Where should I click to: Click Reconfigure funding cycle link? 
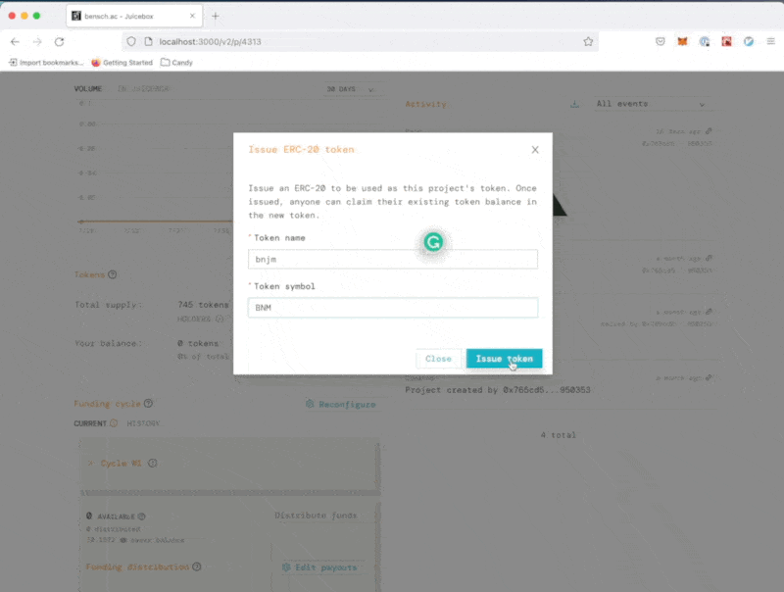tap(340, 404)
